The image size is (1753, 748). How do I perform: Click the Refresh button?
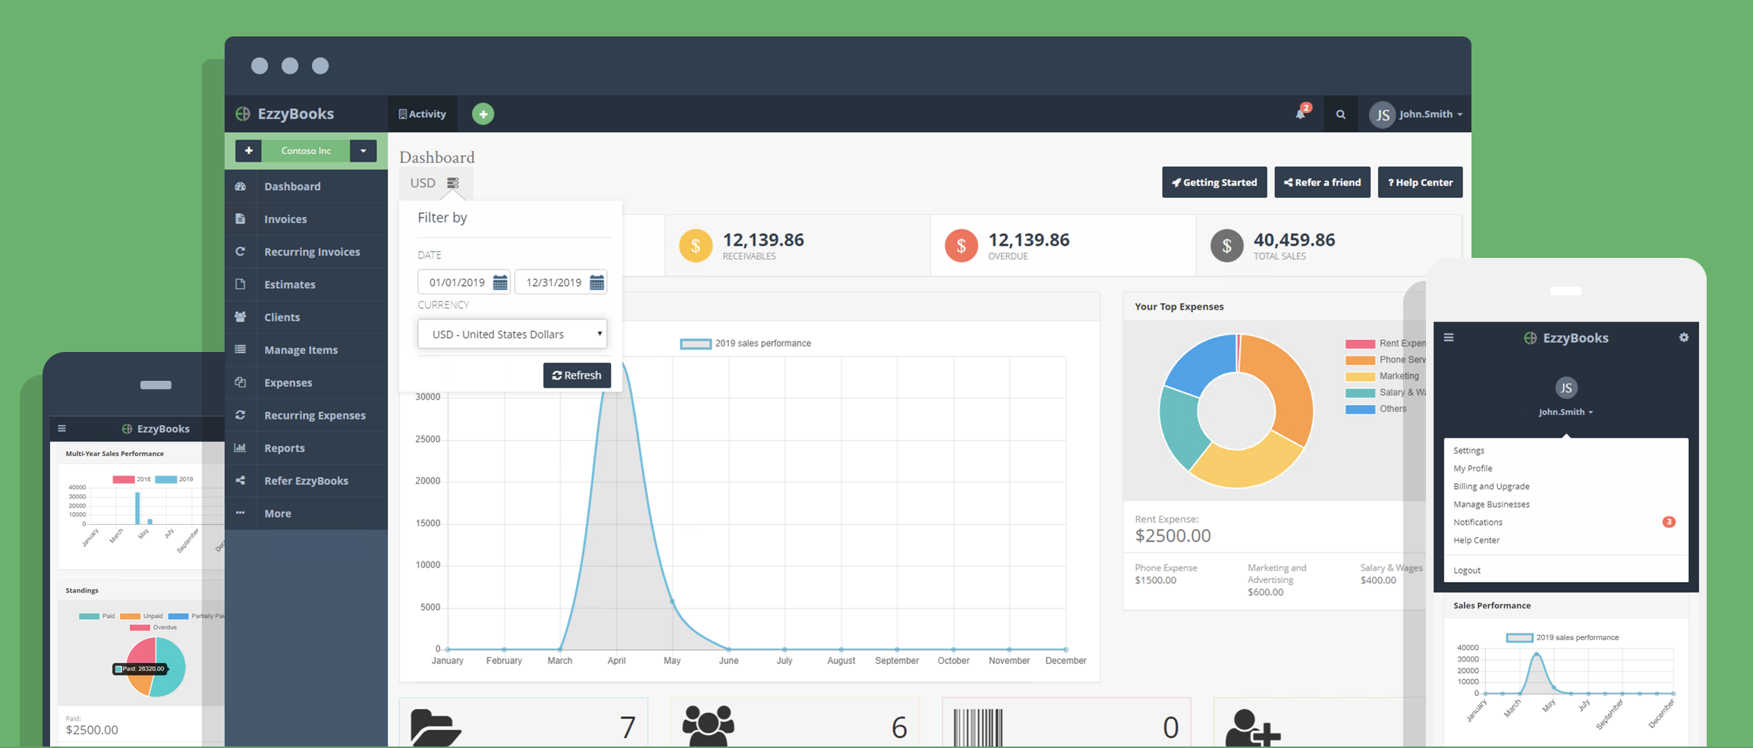click(x=577, y=376)
